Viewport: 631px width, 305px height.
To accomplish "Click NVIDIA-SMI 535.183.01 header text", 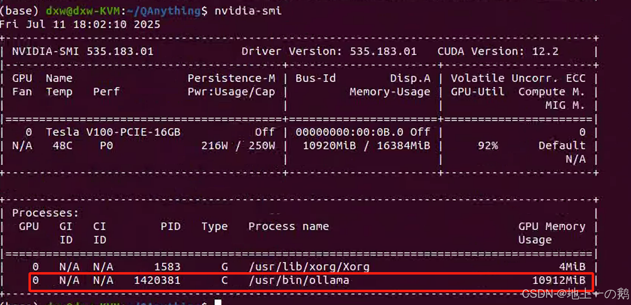I will [x=83, y=51].
